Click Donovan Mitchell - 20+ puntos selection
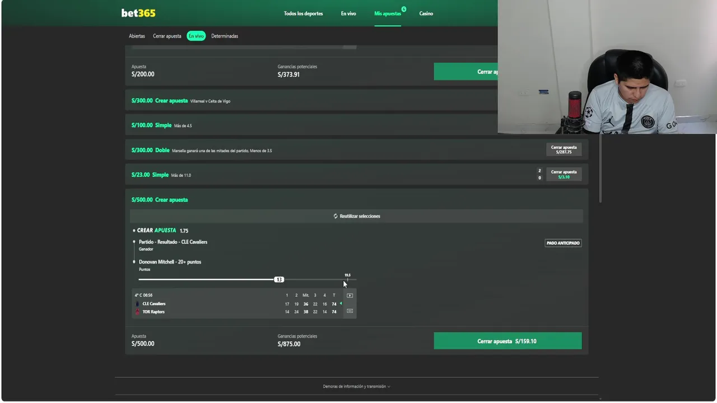717x403 pixels. (x=170, y=262)
